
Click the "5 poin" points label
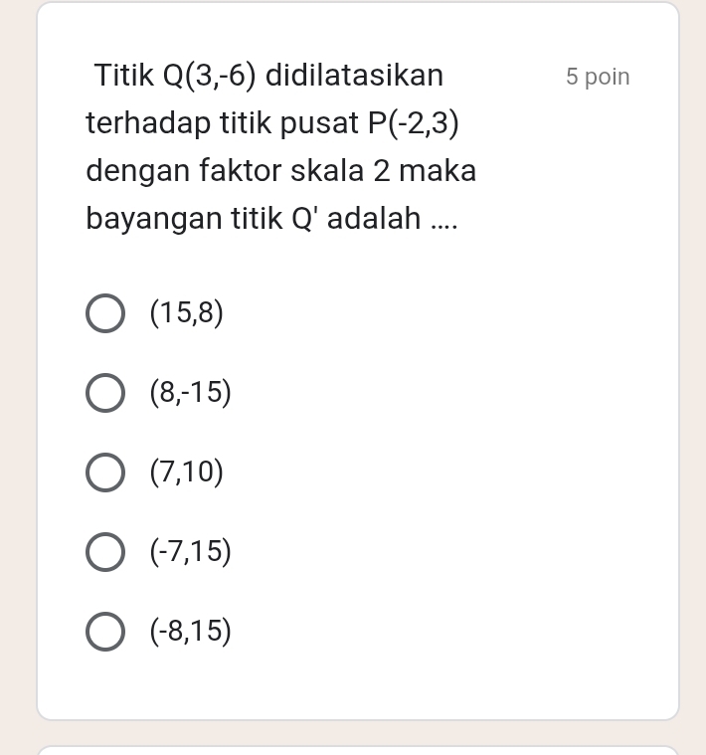point(597,77)
